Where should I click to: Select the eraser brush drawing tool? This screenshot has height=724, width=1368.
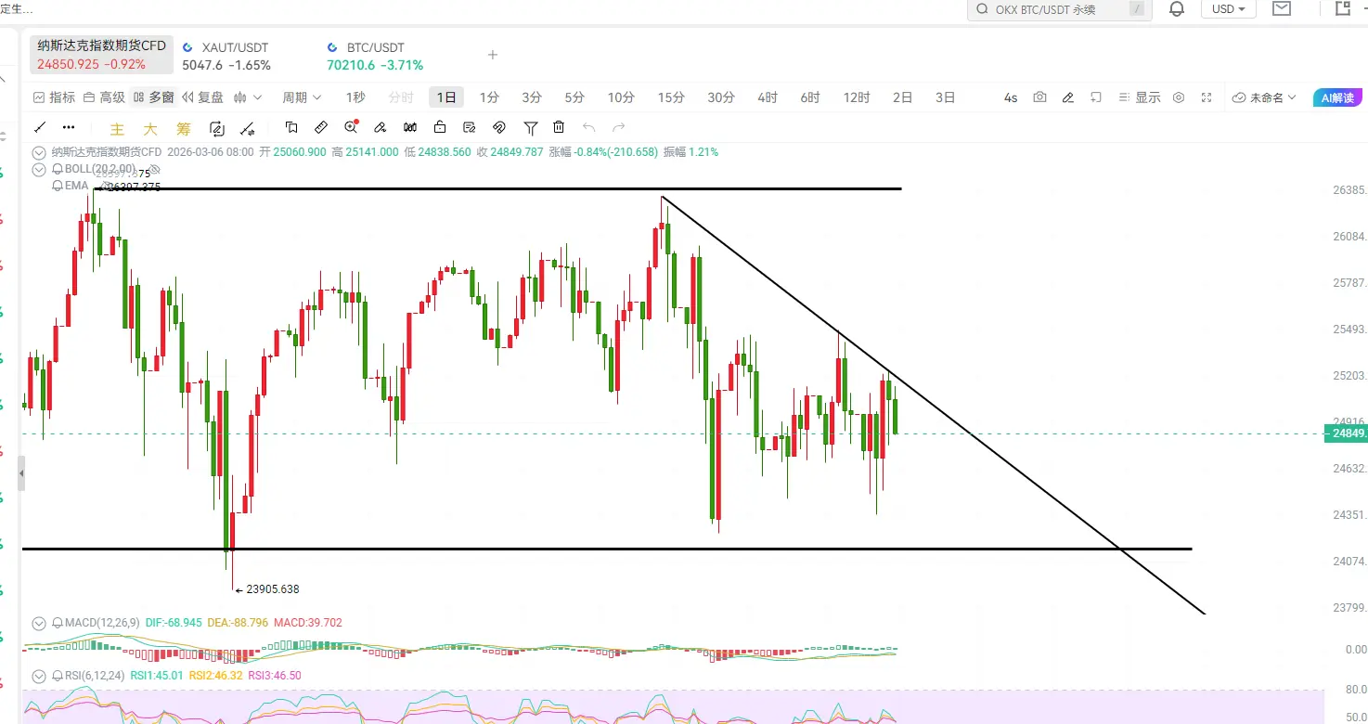pos(381,127)
